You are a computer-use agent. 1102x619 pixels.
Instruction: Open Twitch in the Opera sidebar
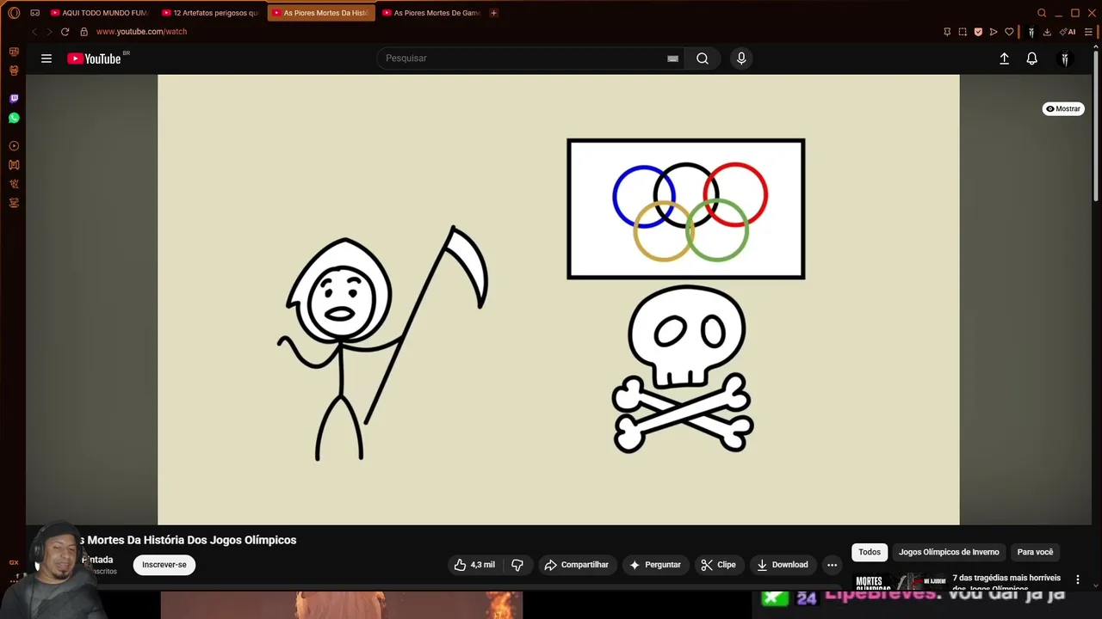[14, 99]
